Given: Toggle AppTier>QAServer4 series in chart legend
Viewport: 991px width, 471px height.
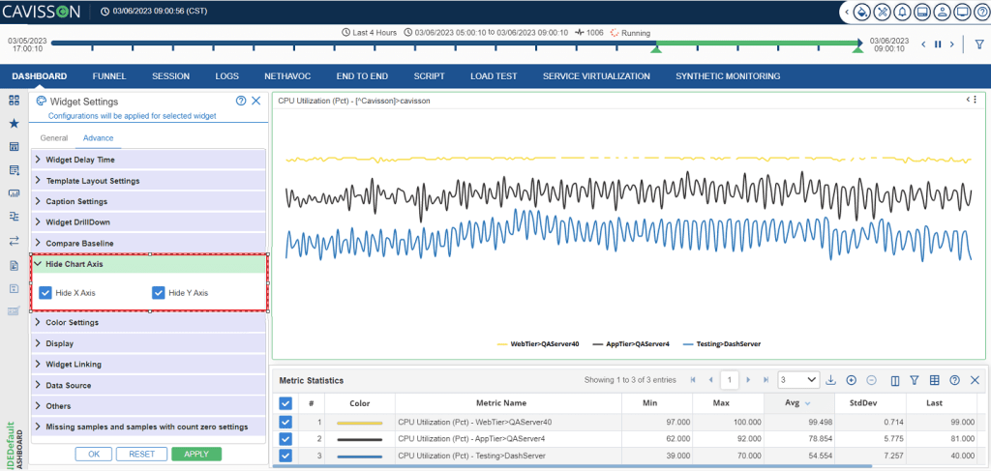Looking at the screenshot, I should point(631,344).
